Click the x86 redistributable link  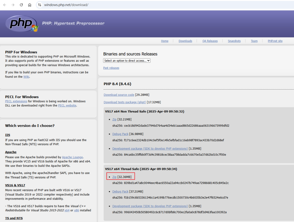pyautogui.click(x=76, y=210)
